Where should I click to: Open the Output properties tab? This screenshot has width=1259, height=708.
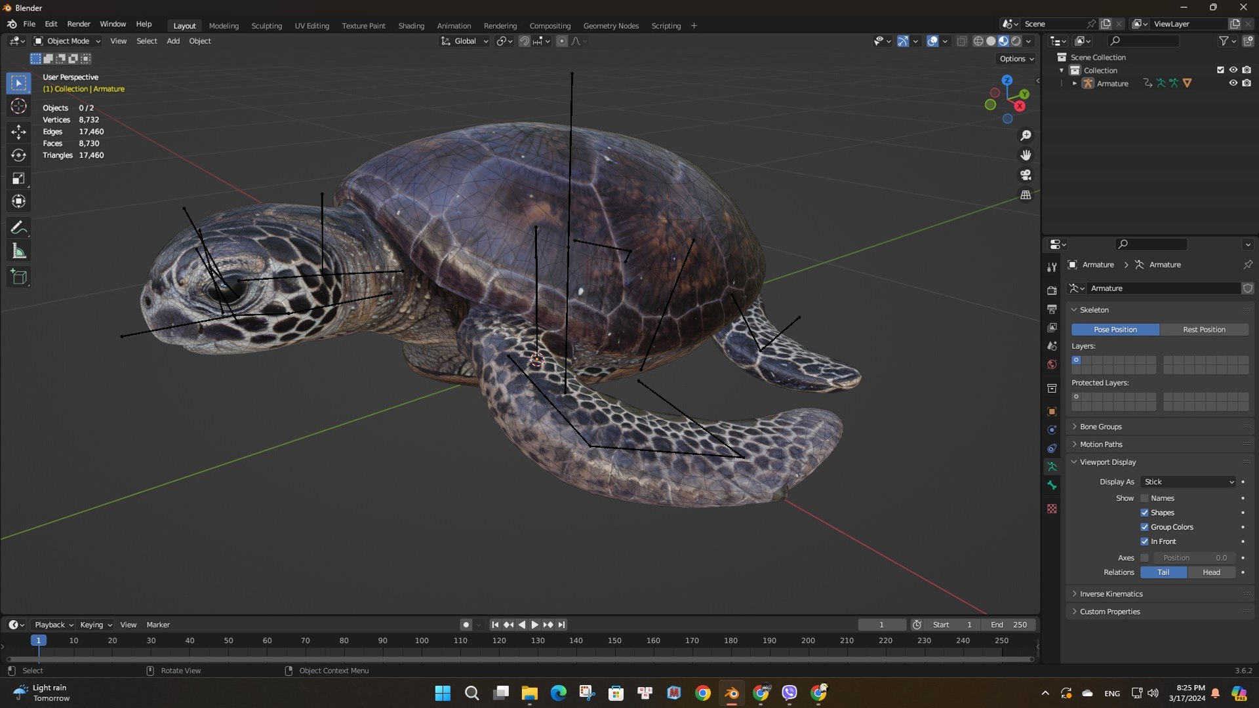1052,309
